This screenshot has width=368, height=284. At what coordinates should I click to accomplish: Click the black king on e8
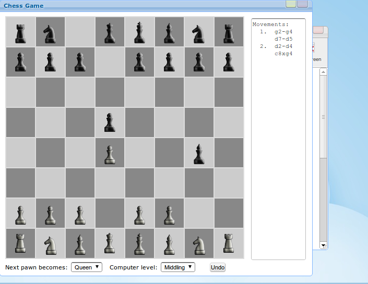coord(139,32)
